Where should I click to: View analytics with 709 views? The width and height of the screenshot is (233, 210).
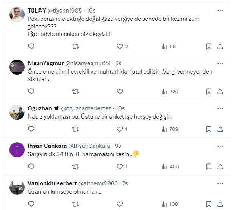tap(170, 129)
